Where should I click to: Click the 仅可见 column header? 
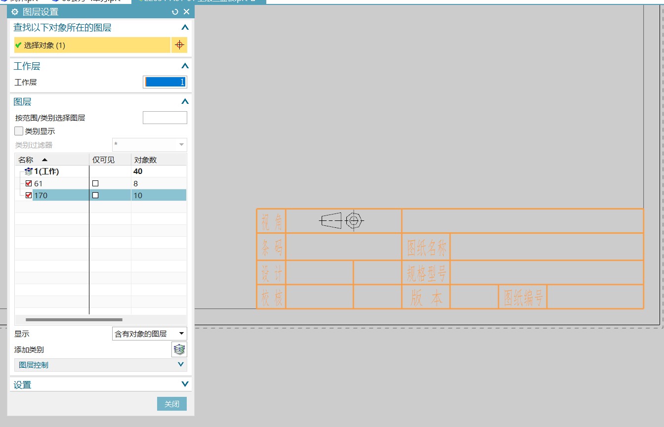tap(110, 160)
